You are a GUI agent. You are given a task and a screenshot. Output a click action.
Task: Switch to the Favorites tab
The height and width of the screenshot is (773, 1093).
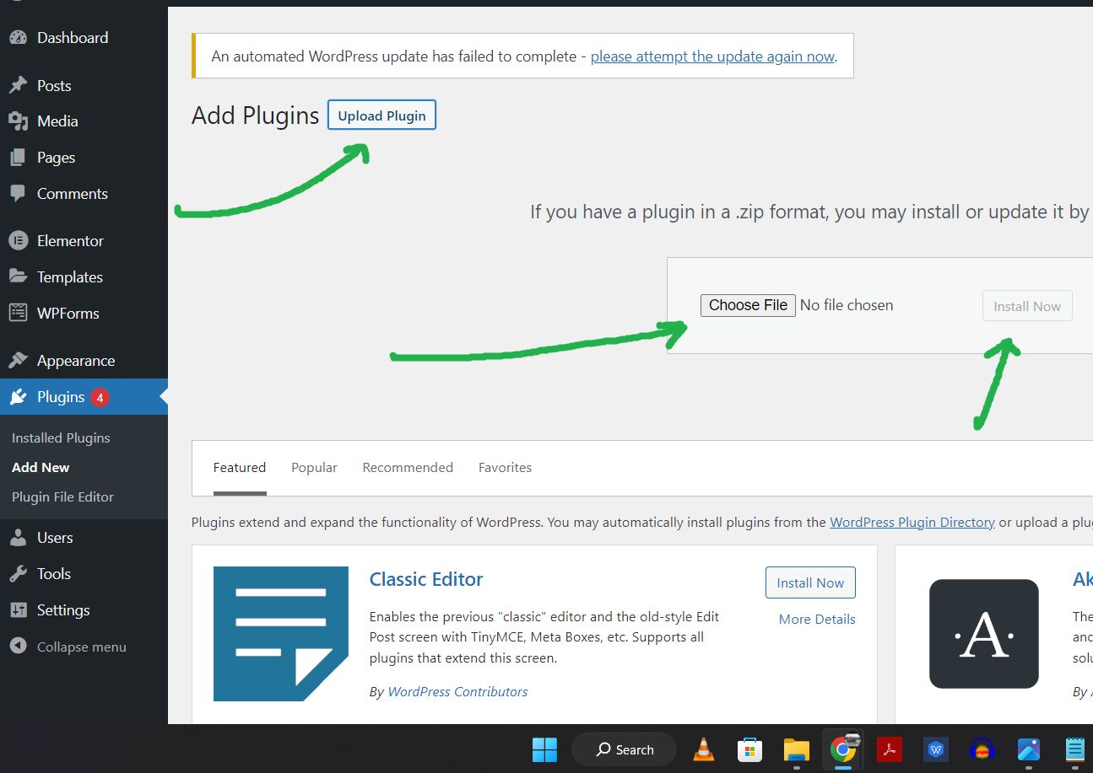505,468
